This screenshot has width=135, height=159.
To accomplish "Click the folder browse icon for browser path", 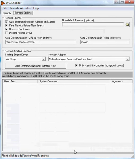I will (127, 24).
